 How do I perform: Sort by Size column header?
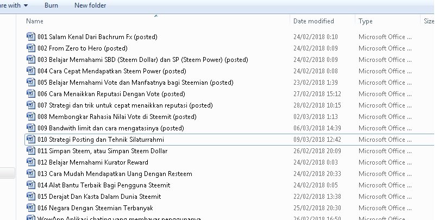pos(429,21)
